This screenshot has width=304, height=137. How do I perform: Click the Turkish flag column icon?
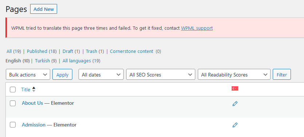point(235,88)
